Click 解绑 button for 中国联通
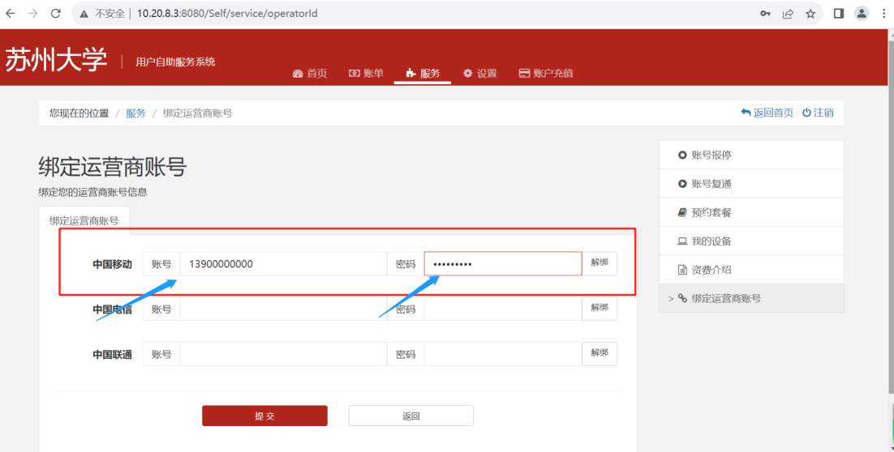This screenshot has width=894, height=452. click(600, 354)
